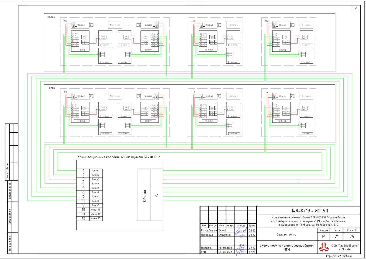Click the Формат: 420x297мм note
The height and width of the screenshot is (259, 366).
click(x=339, y=256)
